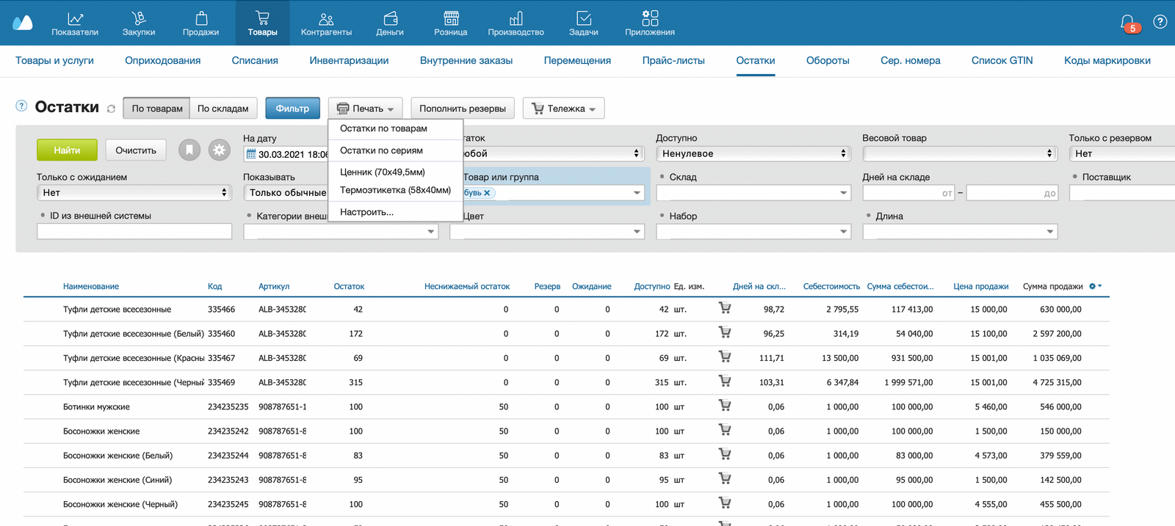
Task: Go to the Инвентаризации tab
Action: pyautogui.click(x=349, y=61)
